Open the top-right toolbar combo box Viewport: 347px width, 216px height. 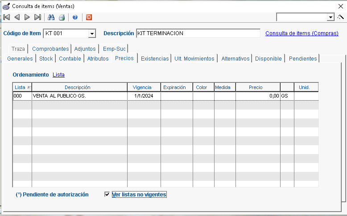coord(330,17)
